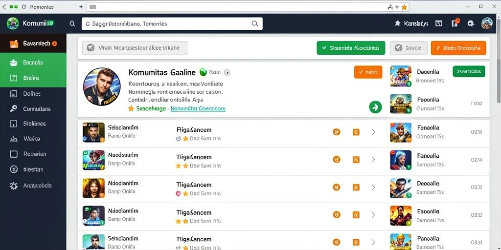Click the Comunitans key icon in sidebar
Screen dimensions: 501x250
(x=13, y=109)
